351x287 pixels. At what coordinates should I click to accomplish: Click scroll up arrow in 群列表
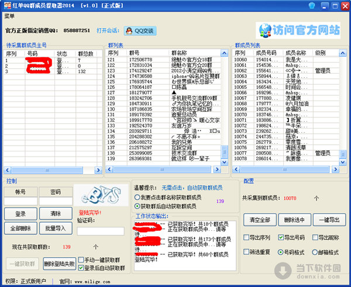[x=224, y=53]
